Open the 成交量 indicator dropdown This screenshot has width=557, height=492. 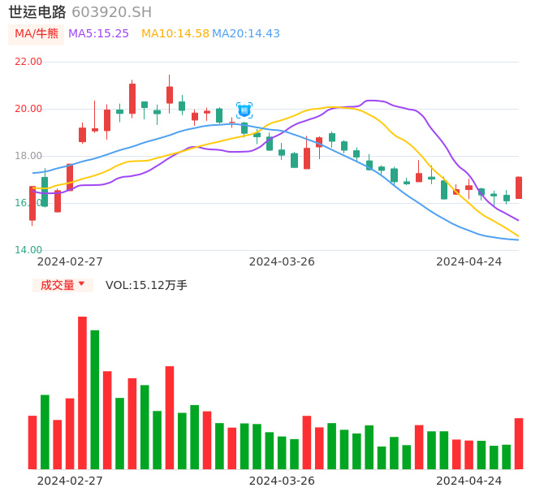[x=63, y=285]
